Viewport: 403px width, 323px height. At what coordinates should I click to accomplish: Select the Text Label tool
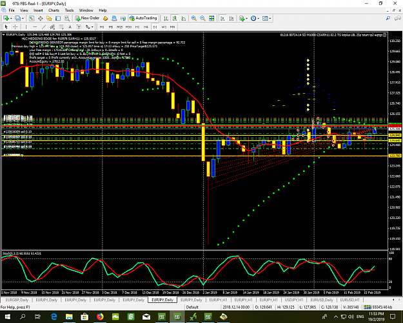tap(79, 26)
